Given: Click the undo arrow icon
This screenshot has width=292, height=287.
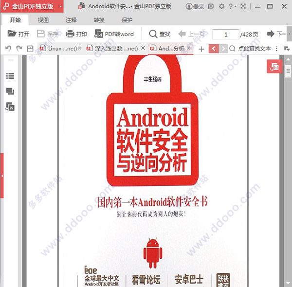Looking at the screenshot, I should coord(8,49).
